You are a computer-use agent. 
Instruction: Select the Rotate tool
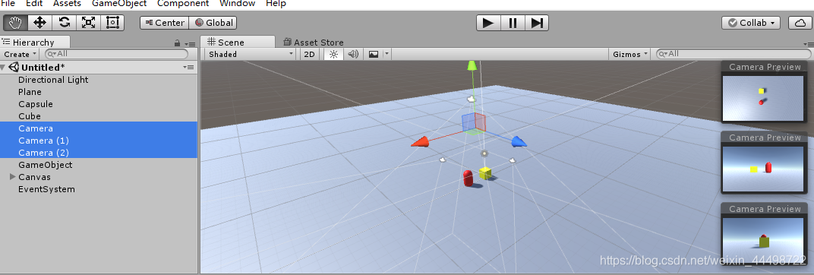click(65, 22)
